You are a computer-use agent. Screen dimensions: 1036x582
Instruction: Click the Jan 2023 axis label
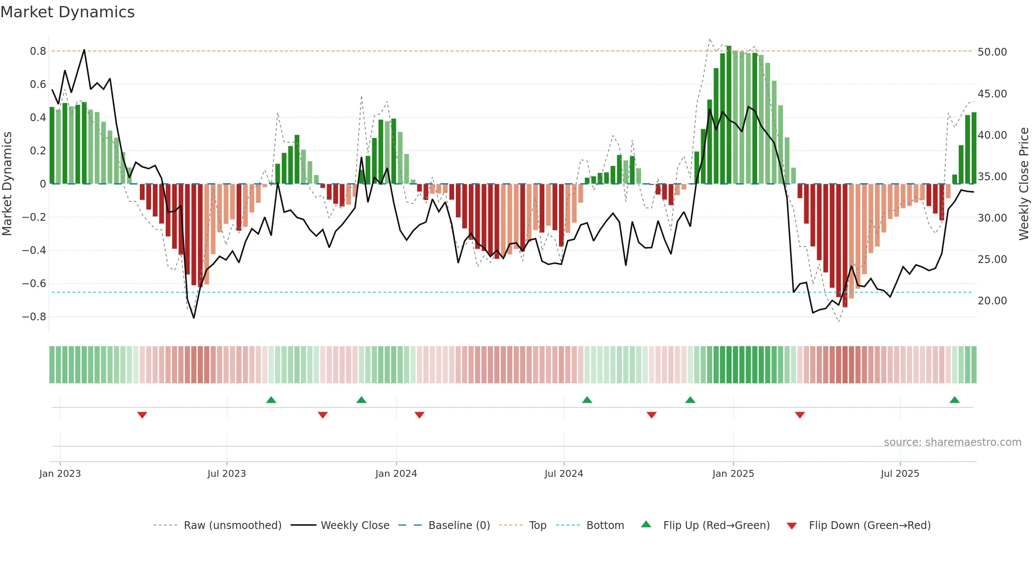60,473
